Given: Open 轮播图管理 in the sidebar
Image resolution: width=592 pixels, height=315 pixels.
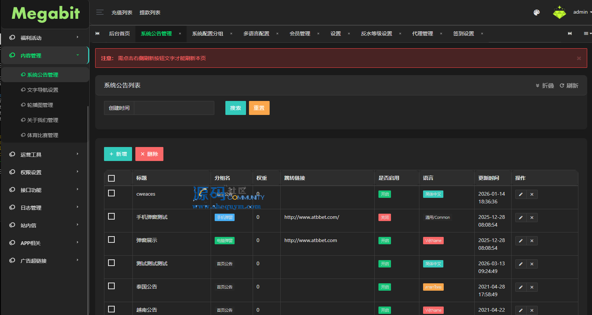Looking at the screenshot, I should (40, 105).
